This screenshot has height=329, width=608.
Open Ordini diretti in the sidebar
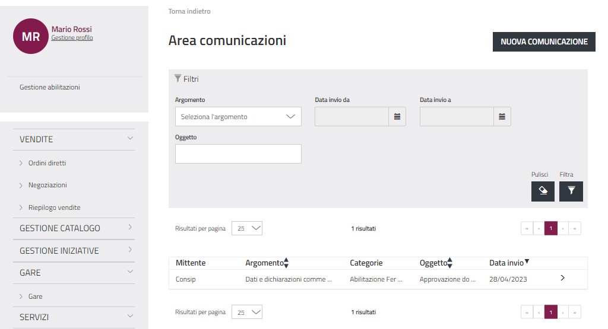click(x=51, y=163)
